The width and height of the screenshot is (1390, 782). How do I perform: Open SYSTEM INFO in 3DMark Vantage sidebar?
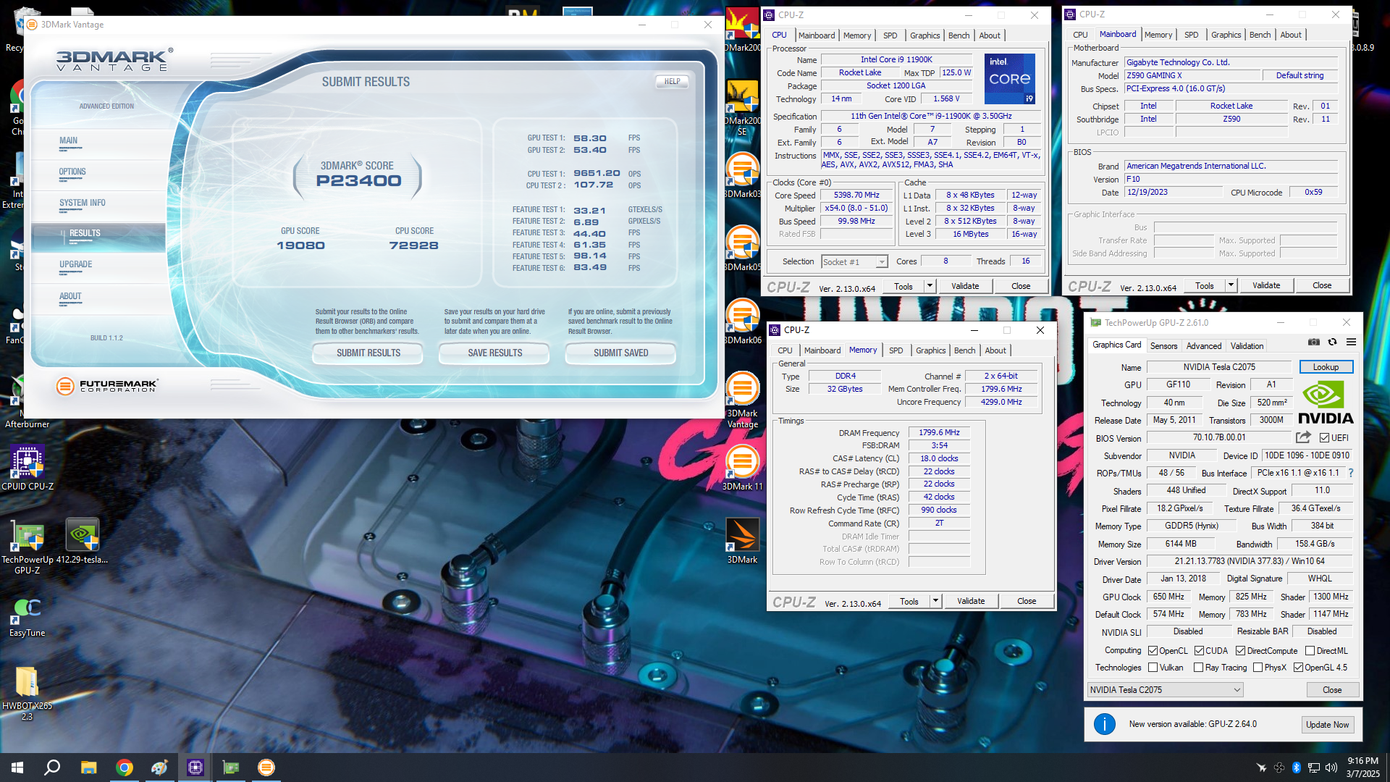click(83, 203)
